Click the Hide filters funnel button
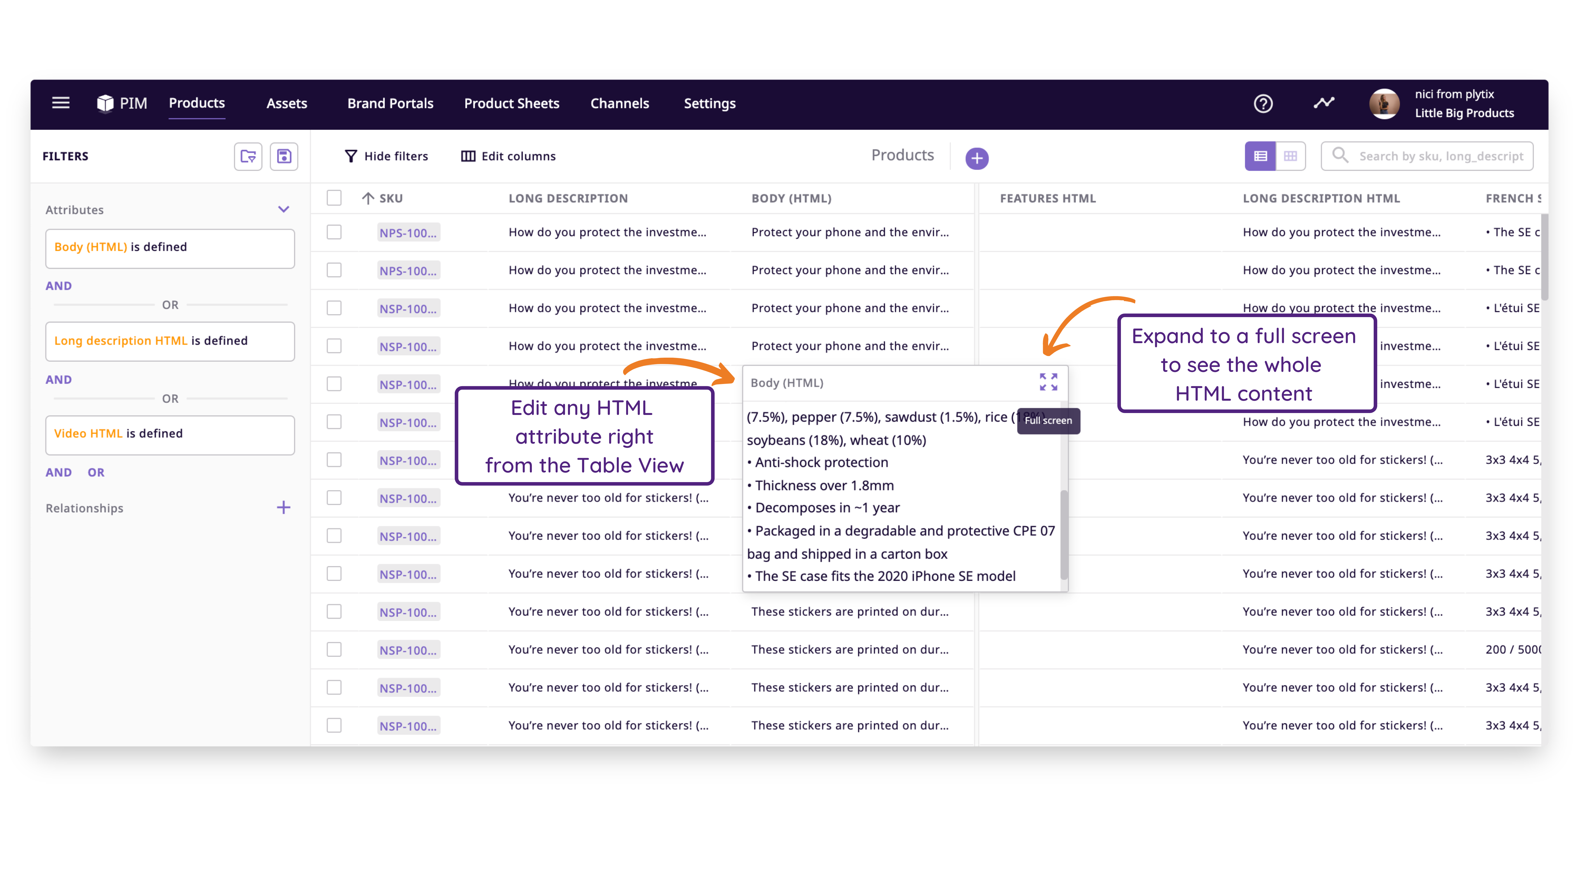This screenshot has height=888, width=1579. pos(386,156)
